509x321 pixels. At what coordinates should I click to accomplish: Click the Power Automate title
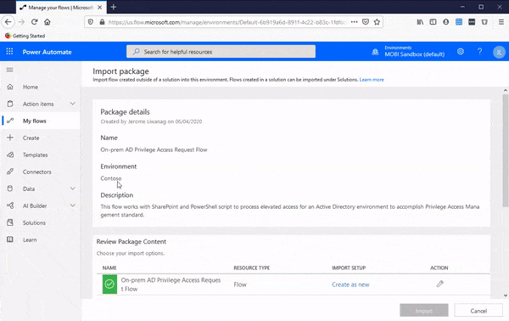click(47, 52)
